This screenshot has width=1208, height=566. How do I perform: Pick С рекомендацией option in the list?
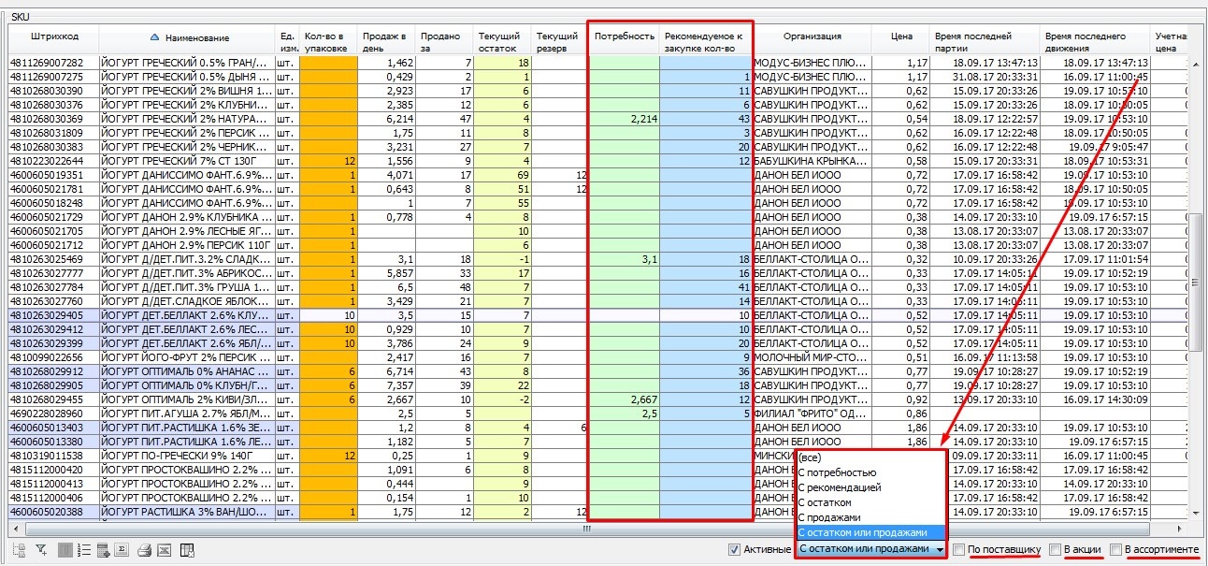point(840,487)
